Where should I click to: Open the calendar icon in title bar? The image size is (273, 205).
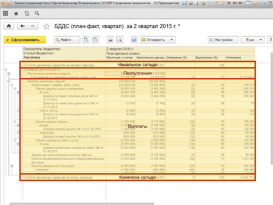click(222, 3)
